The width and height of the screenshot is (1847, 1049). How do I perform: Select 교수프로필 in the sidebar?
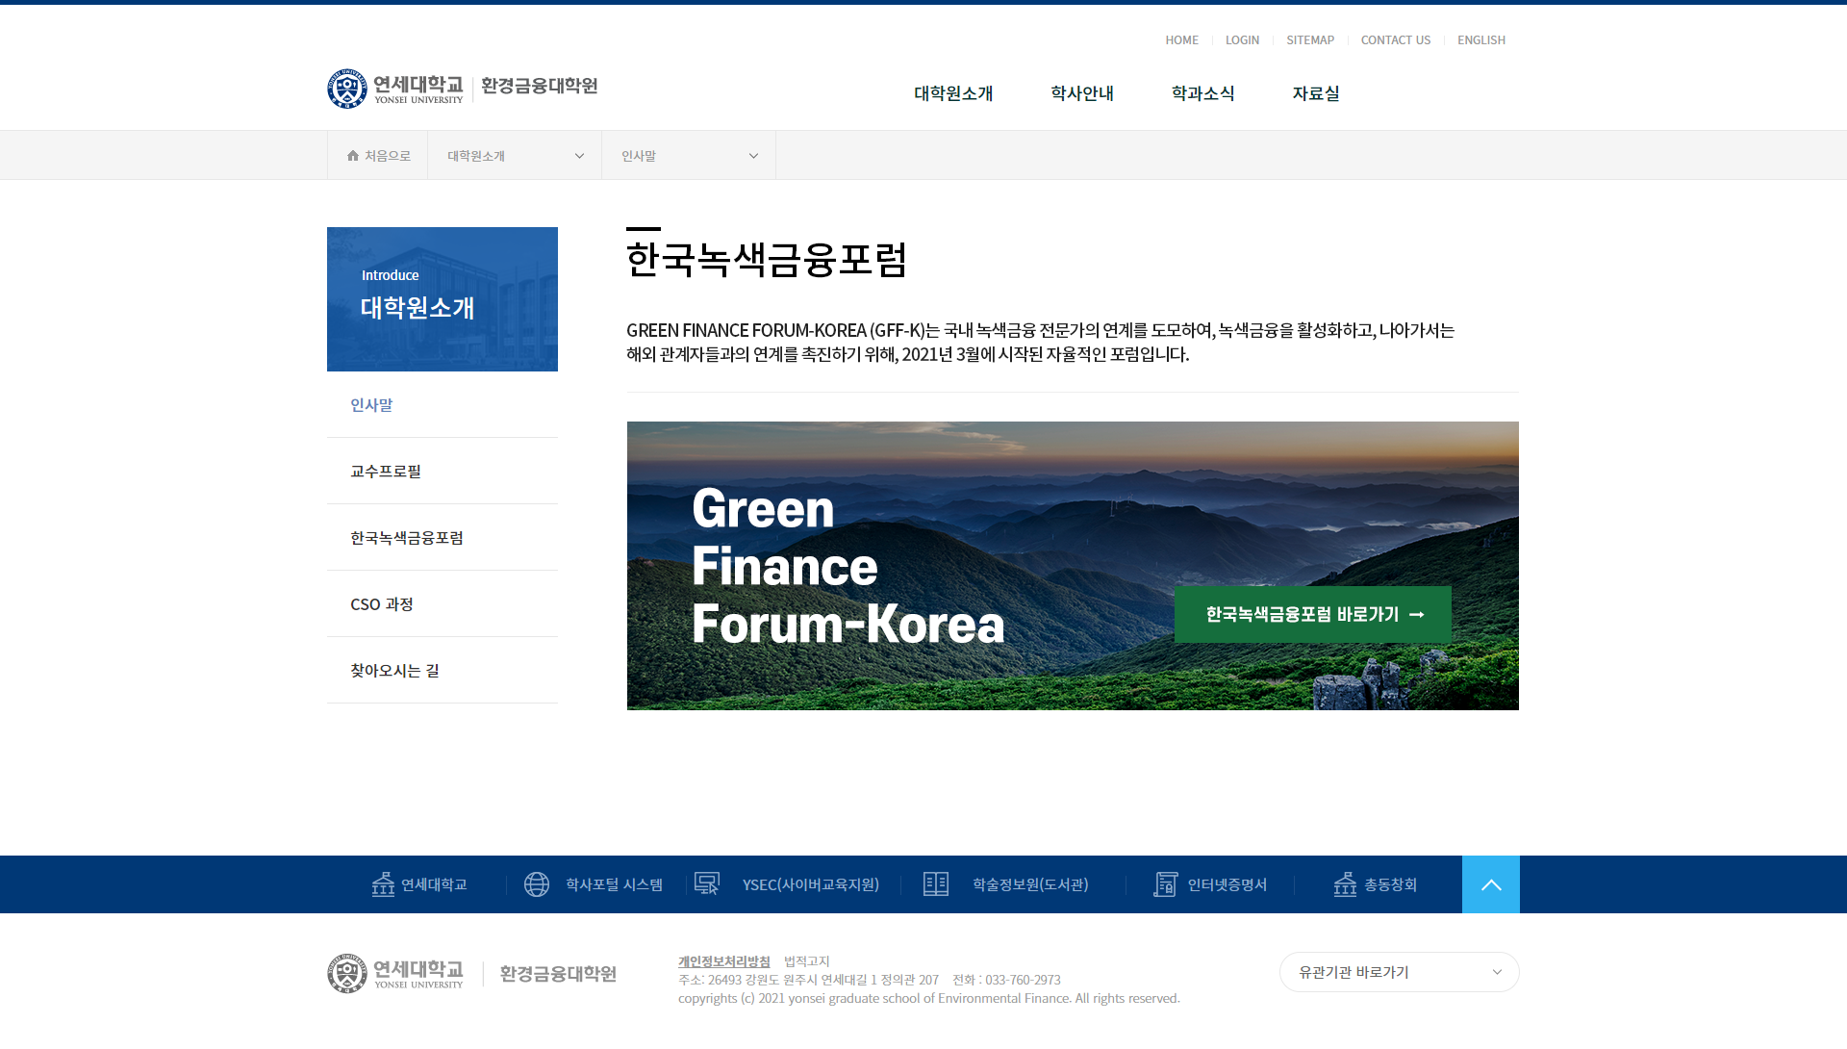pyautogui.click(x=386, y=472)
